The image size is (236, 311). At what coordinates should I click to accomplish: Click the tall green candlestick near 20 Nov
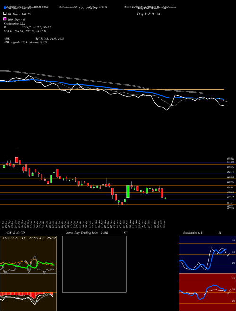point(128,191)
